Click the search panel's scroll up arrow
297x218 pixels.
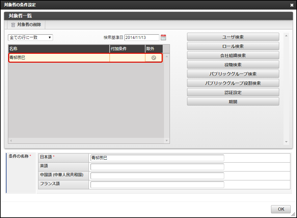(x=286, y=36)
